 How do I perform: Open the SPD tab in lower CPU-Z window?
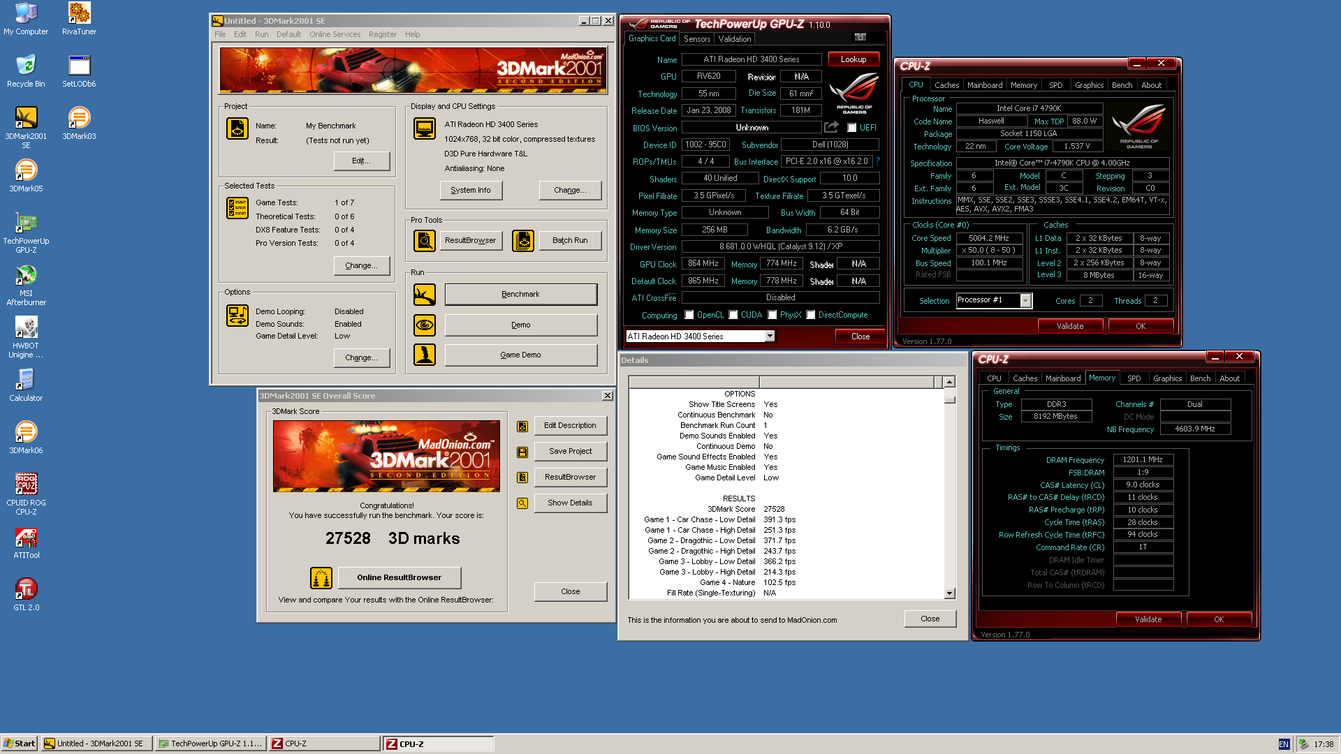click(1134, 378)
